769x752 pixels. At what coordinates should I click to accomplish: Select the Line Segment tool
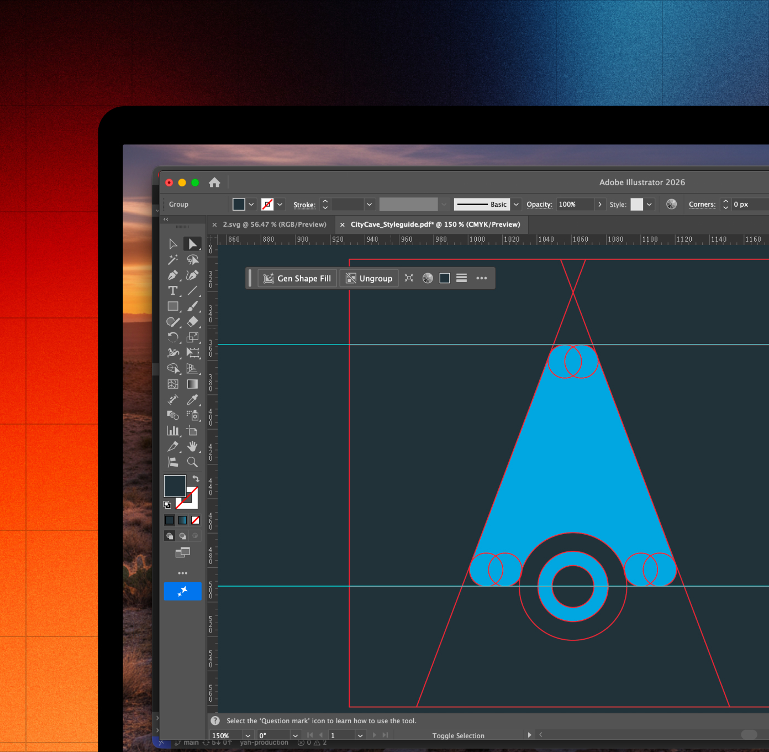click(192, 290)
